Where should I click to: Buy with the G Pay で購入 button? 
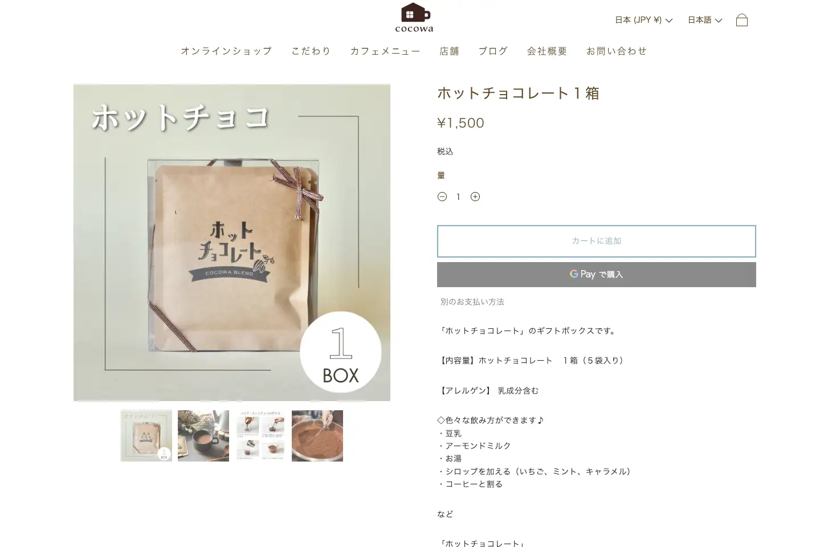coord(596,274)
